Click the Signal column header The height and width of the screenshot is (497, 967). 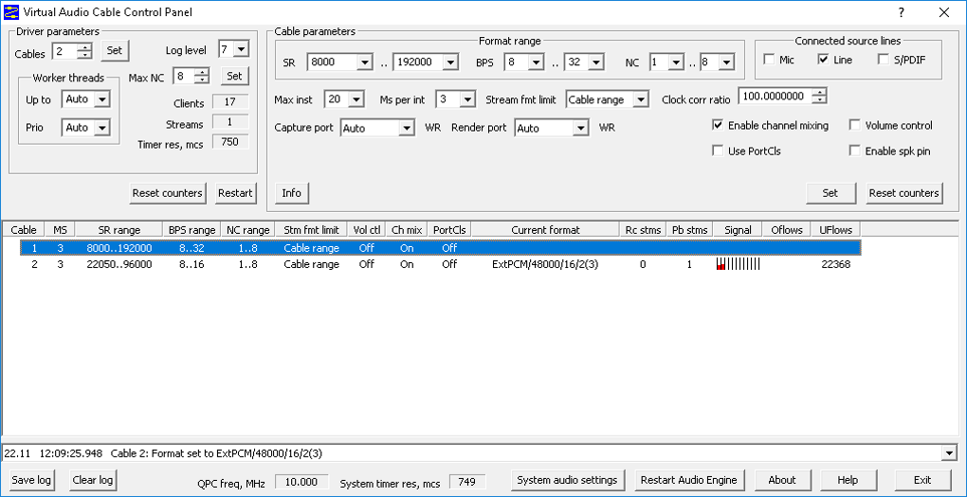pyautogui.click(x=738, y=230)
